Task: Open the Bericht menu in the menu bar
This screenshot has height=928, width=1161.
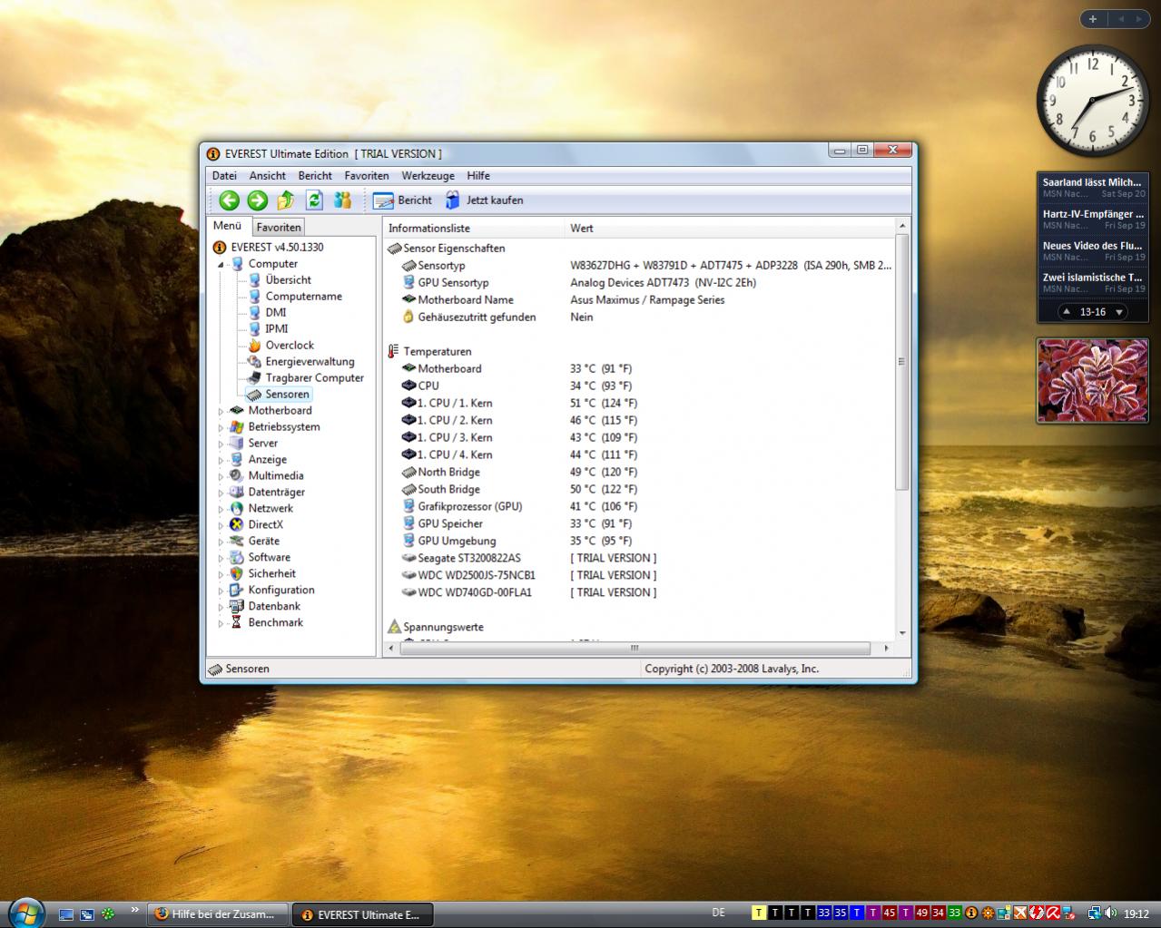Action: pos(315,176)
